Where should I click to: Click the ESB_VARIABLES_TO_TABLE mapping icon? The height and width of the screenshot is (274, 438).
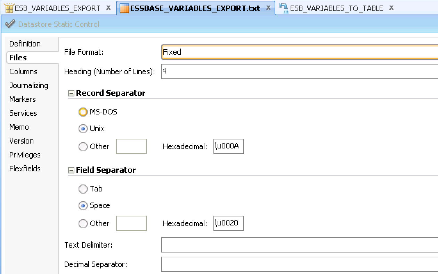tap(284, 8)
